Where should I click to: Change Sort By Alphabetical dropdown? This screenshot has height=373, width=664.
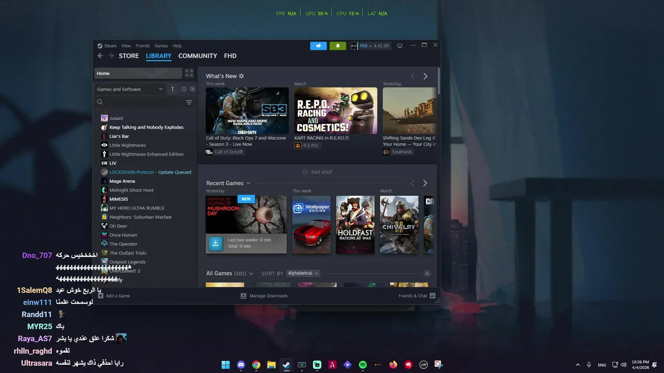[x=303, y=273]
